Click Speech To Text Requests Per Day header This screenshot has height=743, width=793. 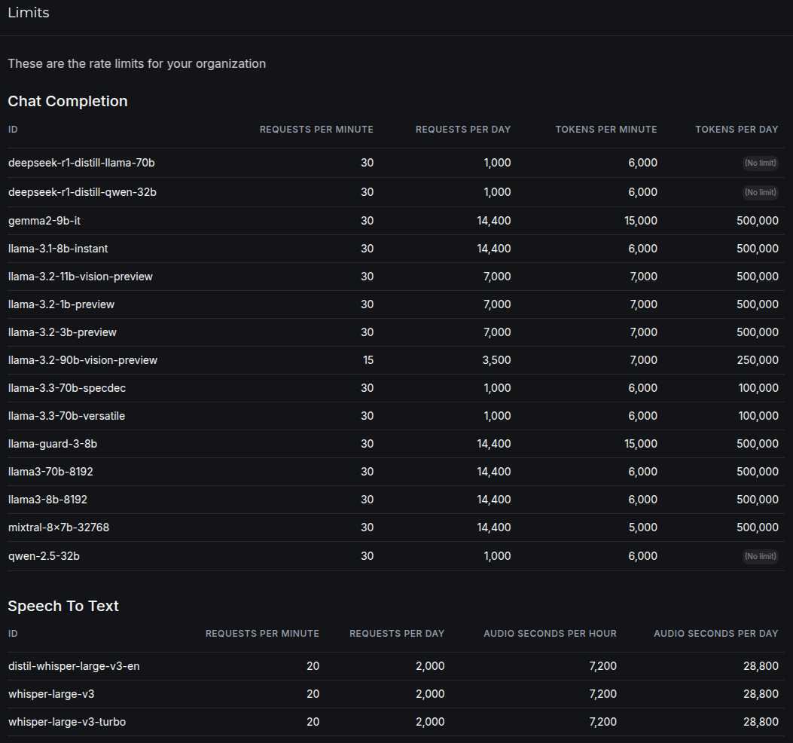[x=397, y=634]
